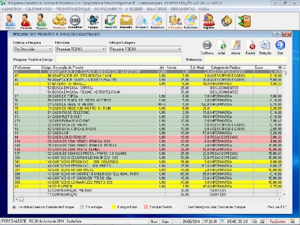Open the Consulta folder icon

click(126, 21)
